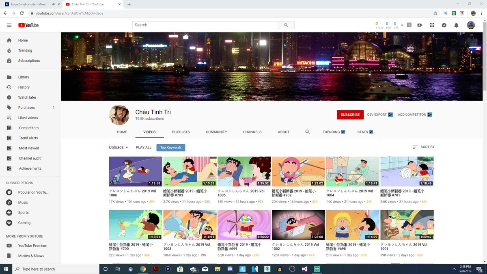Click the Discord icon in taskbar
Screen dimensions: 487x274
click(x=230, y=269)
